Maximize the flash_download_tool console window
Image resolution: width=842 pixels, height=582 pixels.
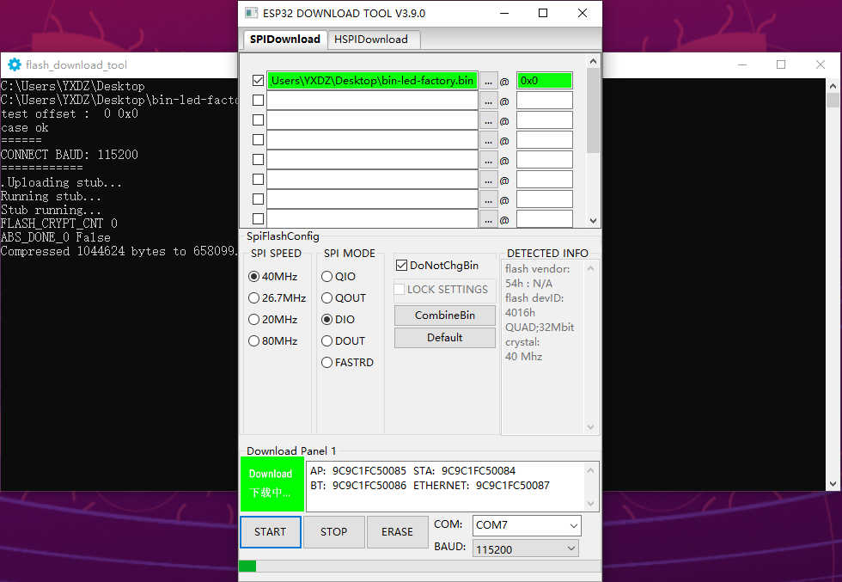tap(781, 64)
